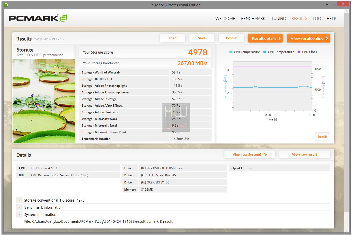Select Storage - Adobe After Effects row
Screen dimensions: 352x235
click(x=145, y=106)
